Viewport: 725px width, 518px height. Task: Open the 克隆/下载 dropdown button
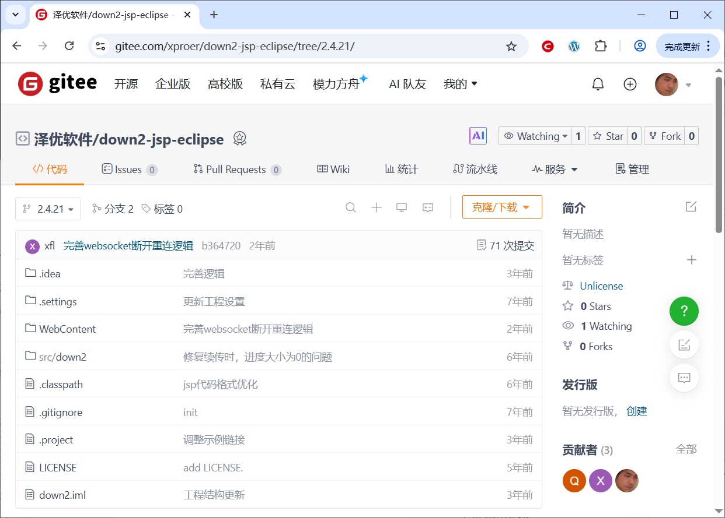tap(502, 207)
